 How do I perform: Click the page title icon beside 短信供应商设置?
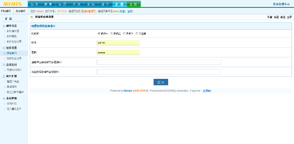[32, 17]
